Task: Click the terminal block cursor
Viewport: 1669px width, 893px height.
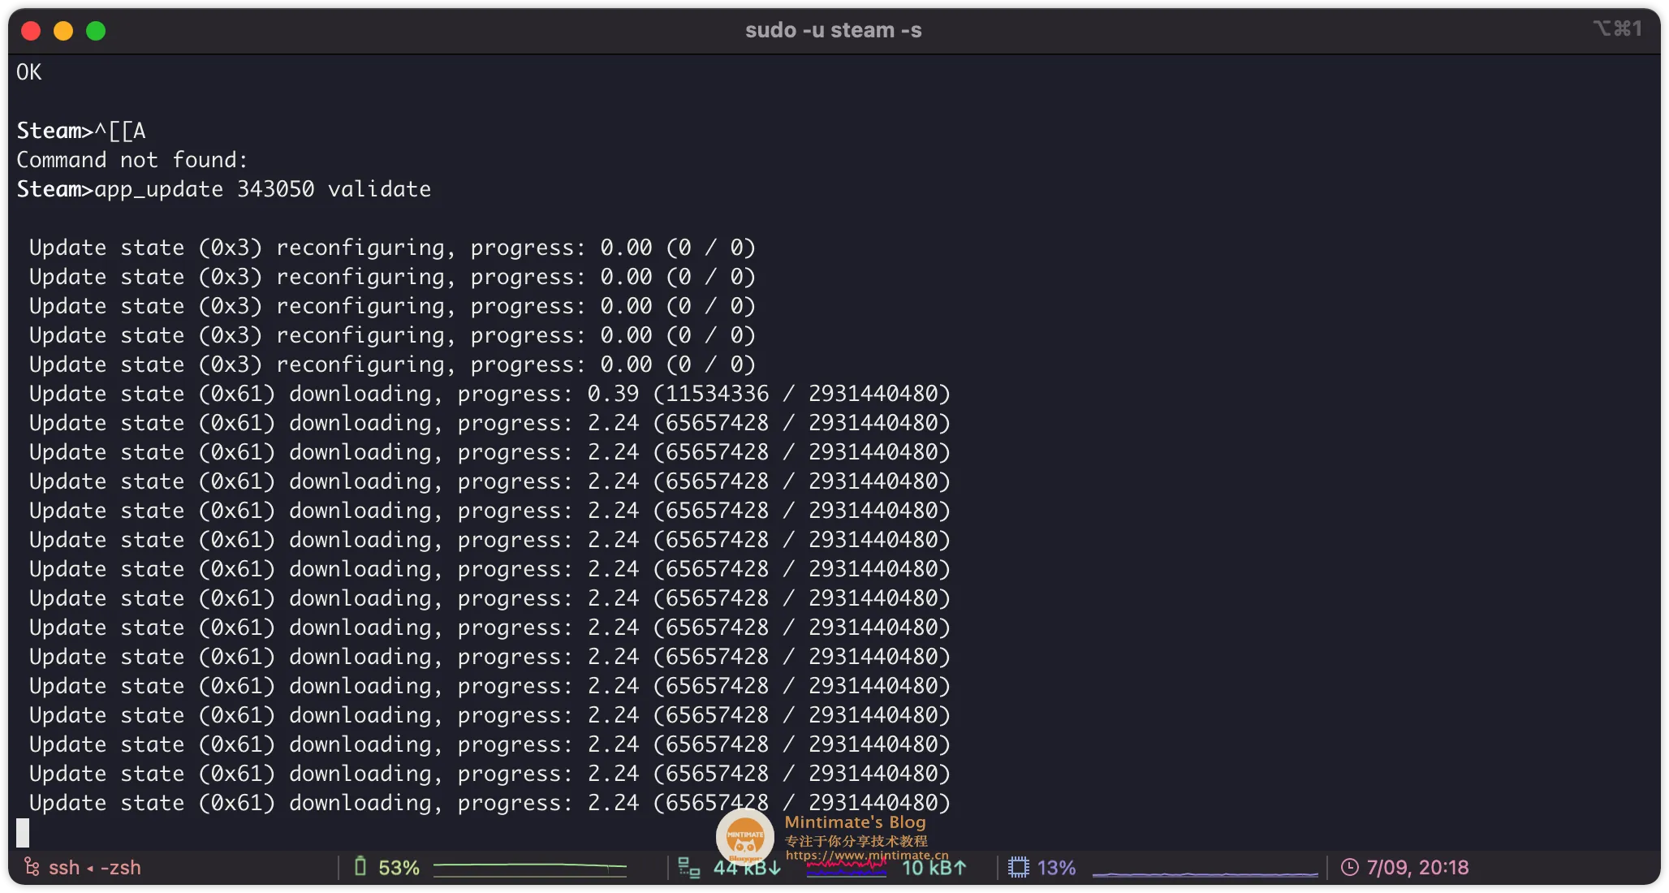Action: (x=23, y=832)
